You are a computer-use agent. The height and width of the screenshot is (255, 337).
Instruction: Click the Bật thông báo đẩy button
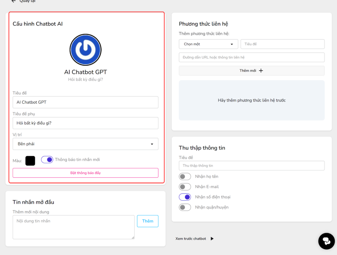pos(86,173)
